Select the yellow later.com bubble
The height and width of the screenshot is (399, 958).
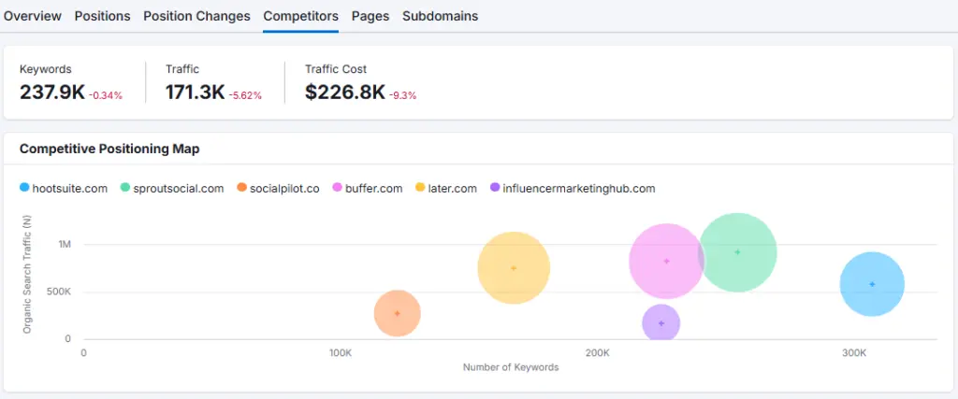(x=513, y=268)
